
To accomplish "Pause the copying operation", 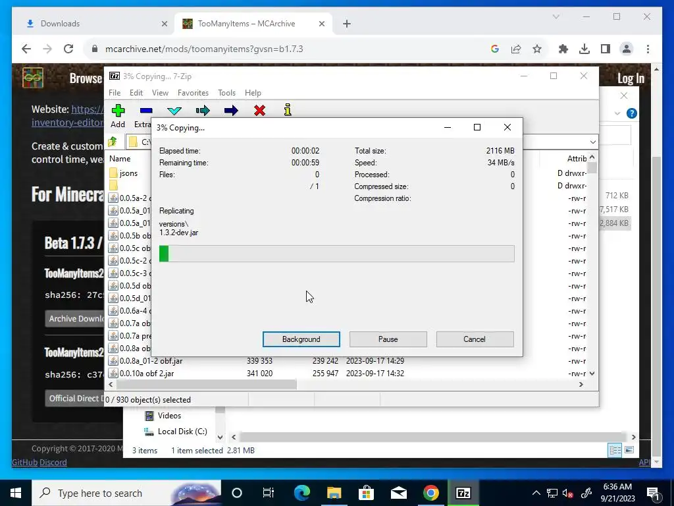I will click(388, 339).
